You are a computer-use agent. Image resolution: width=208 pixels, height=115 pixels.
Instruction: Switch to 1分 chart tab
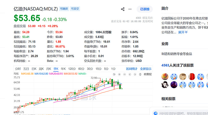tap(113, 69)
